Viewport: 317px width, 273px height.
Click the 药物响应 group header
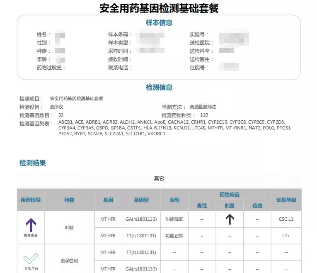pos(230,195)
